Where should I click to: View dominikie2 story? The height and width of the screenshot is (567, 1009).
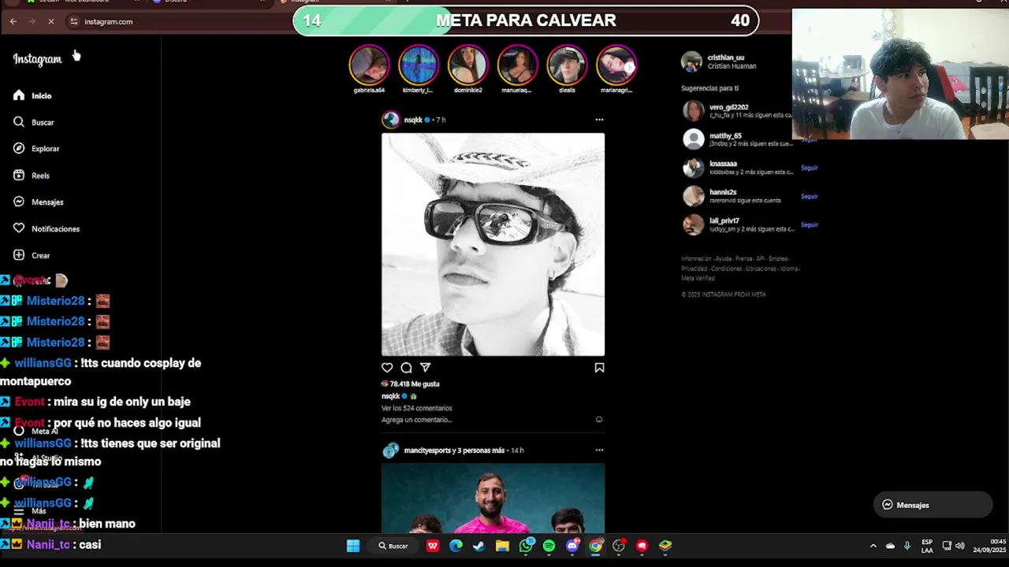point(467,65)
